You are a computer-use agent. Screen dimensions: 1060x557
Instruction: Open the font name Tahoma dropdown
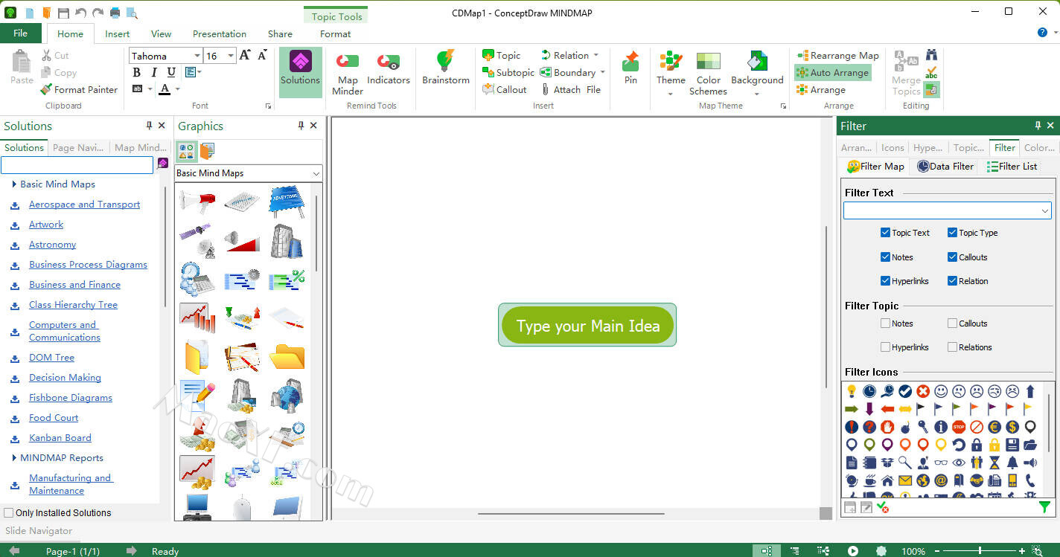[x=197, y=57]
